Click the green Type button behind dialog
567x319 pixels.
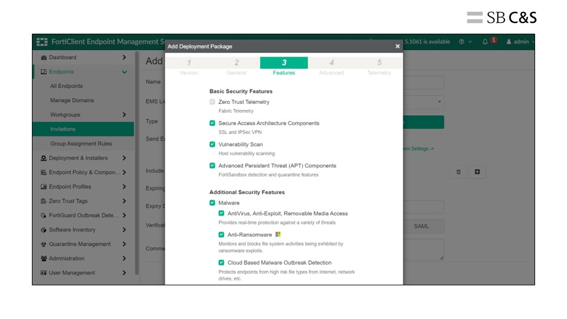(423, 122)
